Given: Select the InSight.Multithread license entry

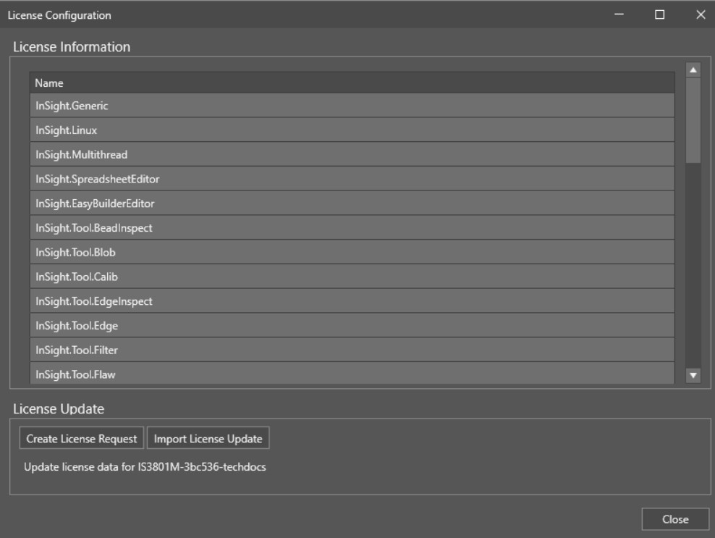Looking at the screenshot, I should point(352,154).
